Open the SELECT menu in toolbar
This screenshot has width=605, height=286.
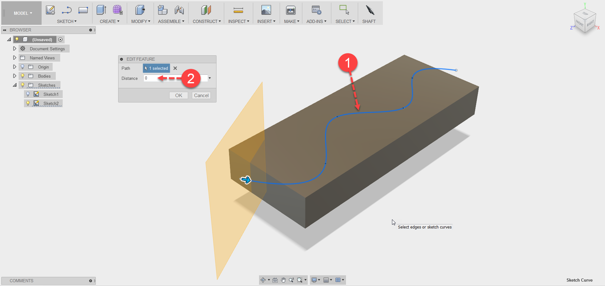pos(345,21)
